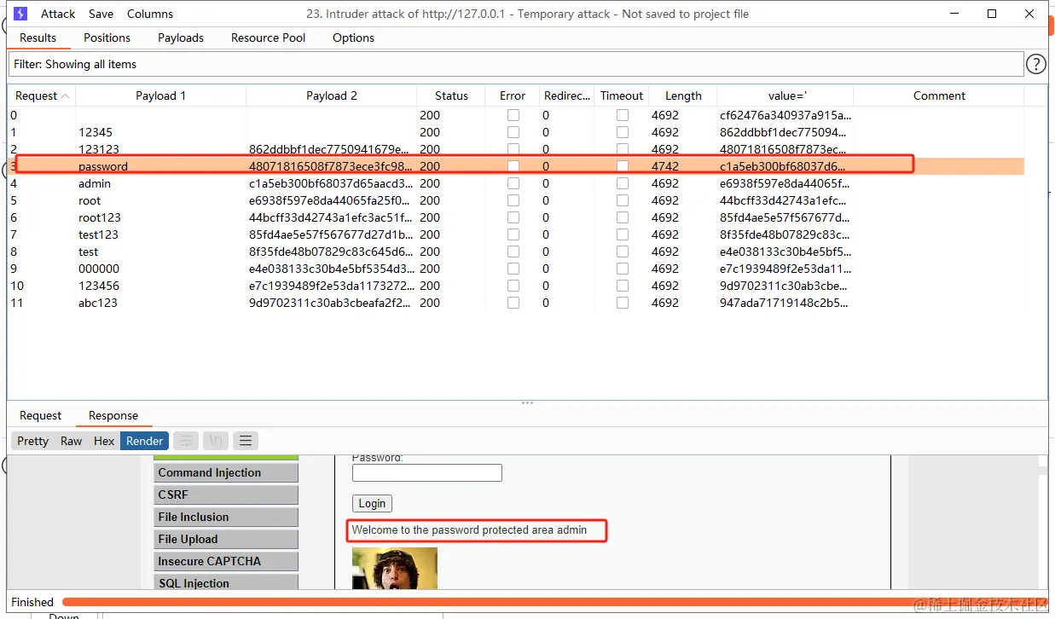Switch response view to Hex
The height and width of the screenshot is (619, 1055).
(x=104, y=441)
